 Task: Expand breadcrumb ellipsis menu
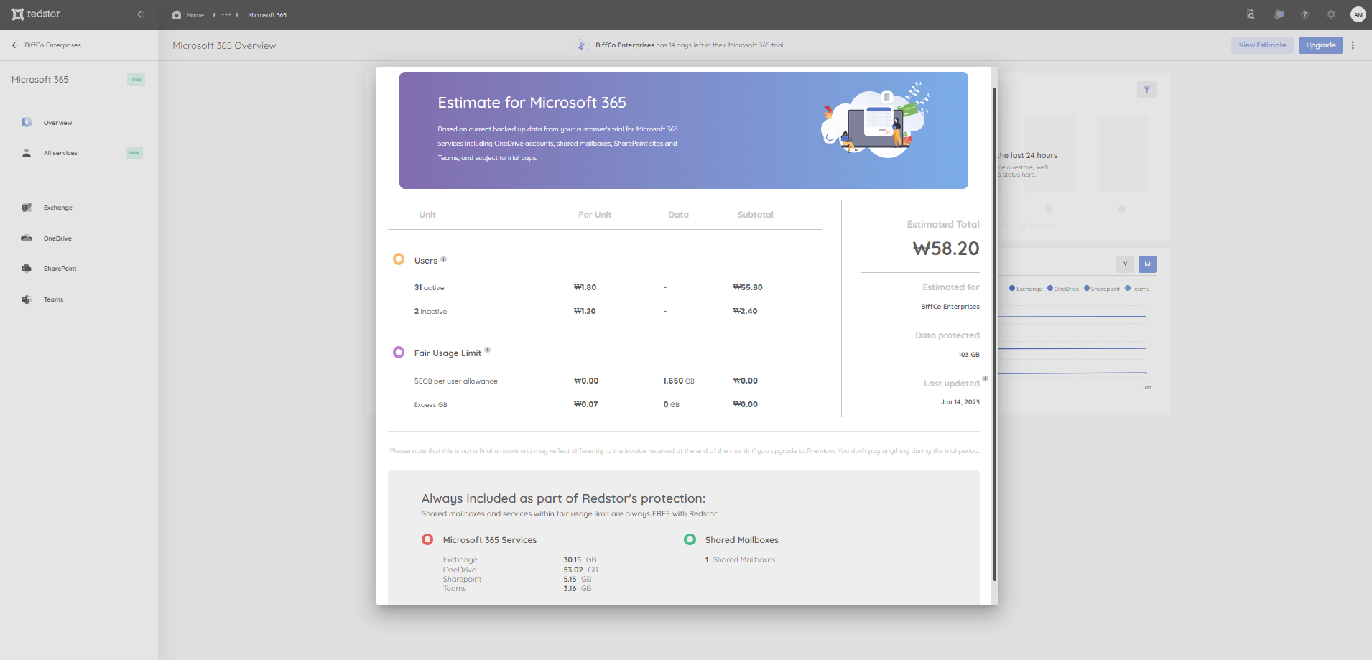(x=226, y=14)
